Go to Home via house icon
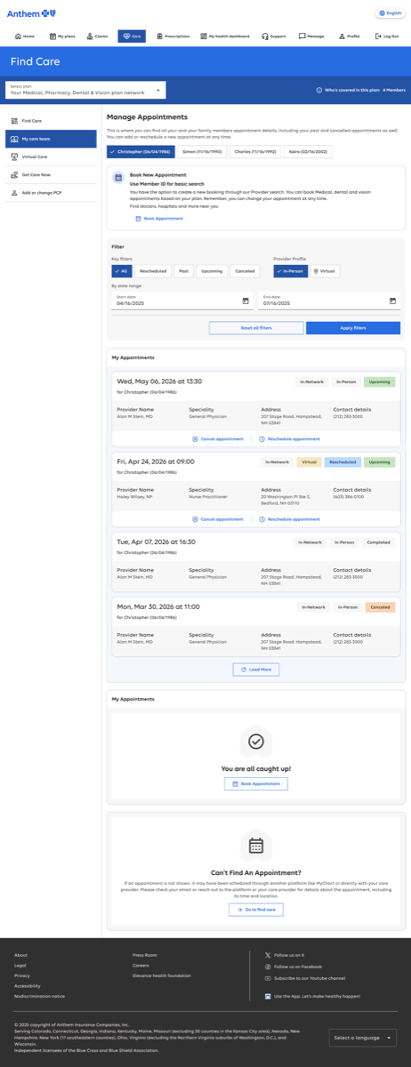This screenshot has height=1067, width=411. (18, 36)
